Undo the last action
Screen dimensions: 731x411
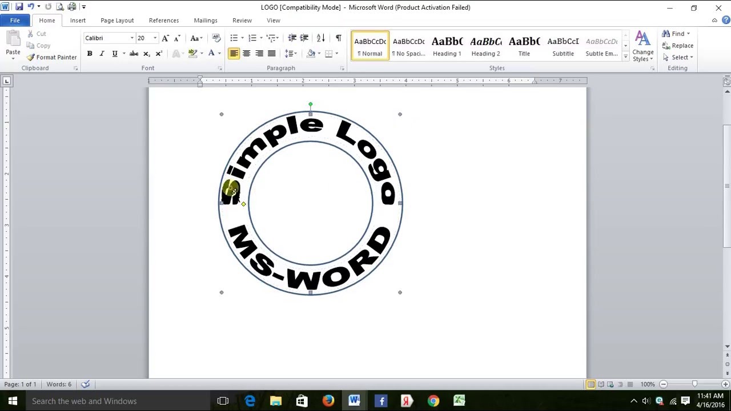(x=31, y=7)
